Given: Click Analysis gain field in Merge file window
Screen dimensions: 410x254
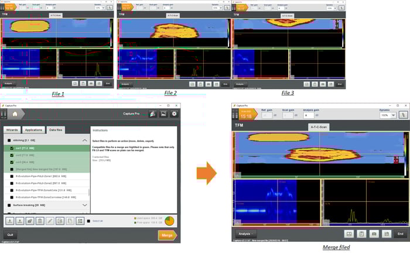Looking at the screenshot, I should point(308,115).
